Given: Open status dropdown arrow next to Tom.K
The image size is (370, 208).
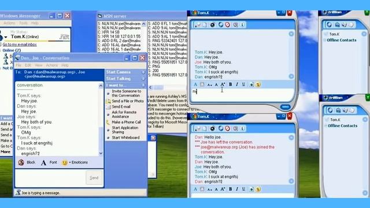Looking at the screenshot, I should pos(6,37).
